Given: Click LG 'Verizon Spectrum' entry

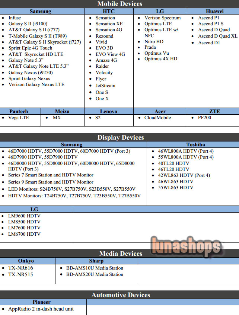Looking at the screenshot, I should [x=162, y=18].
